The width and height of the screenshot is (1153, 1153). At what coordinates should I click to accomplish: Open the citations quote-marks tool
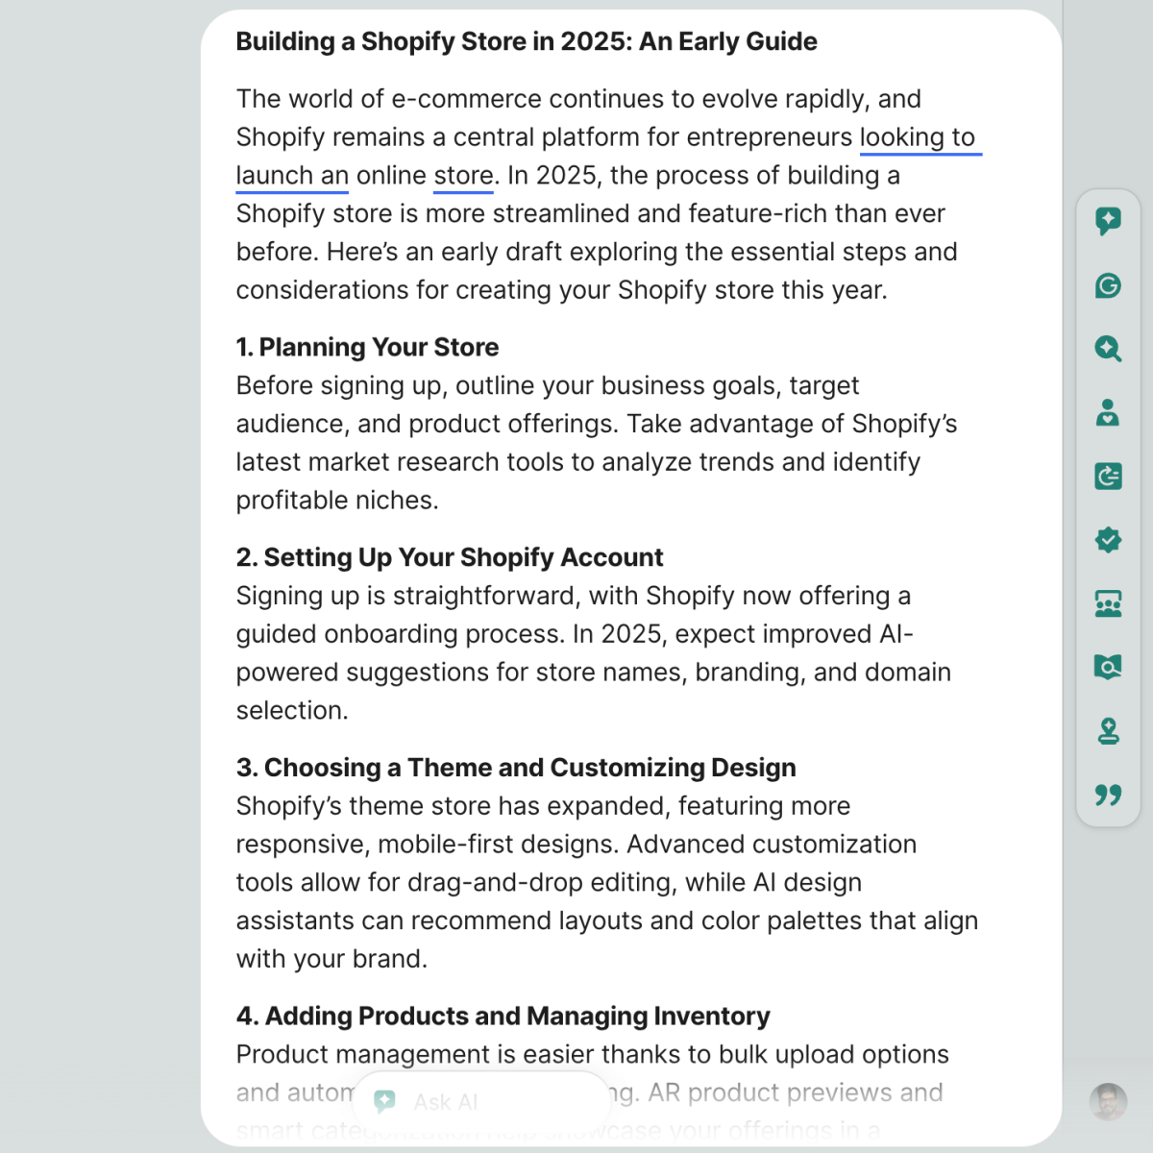1109,795
